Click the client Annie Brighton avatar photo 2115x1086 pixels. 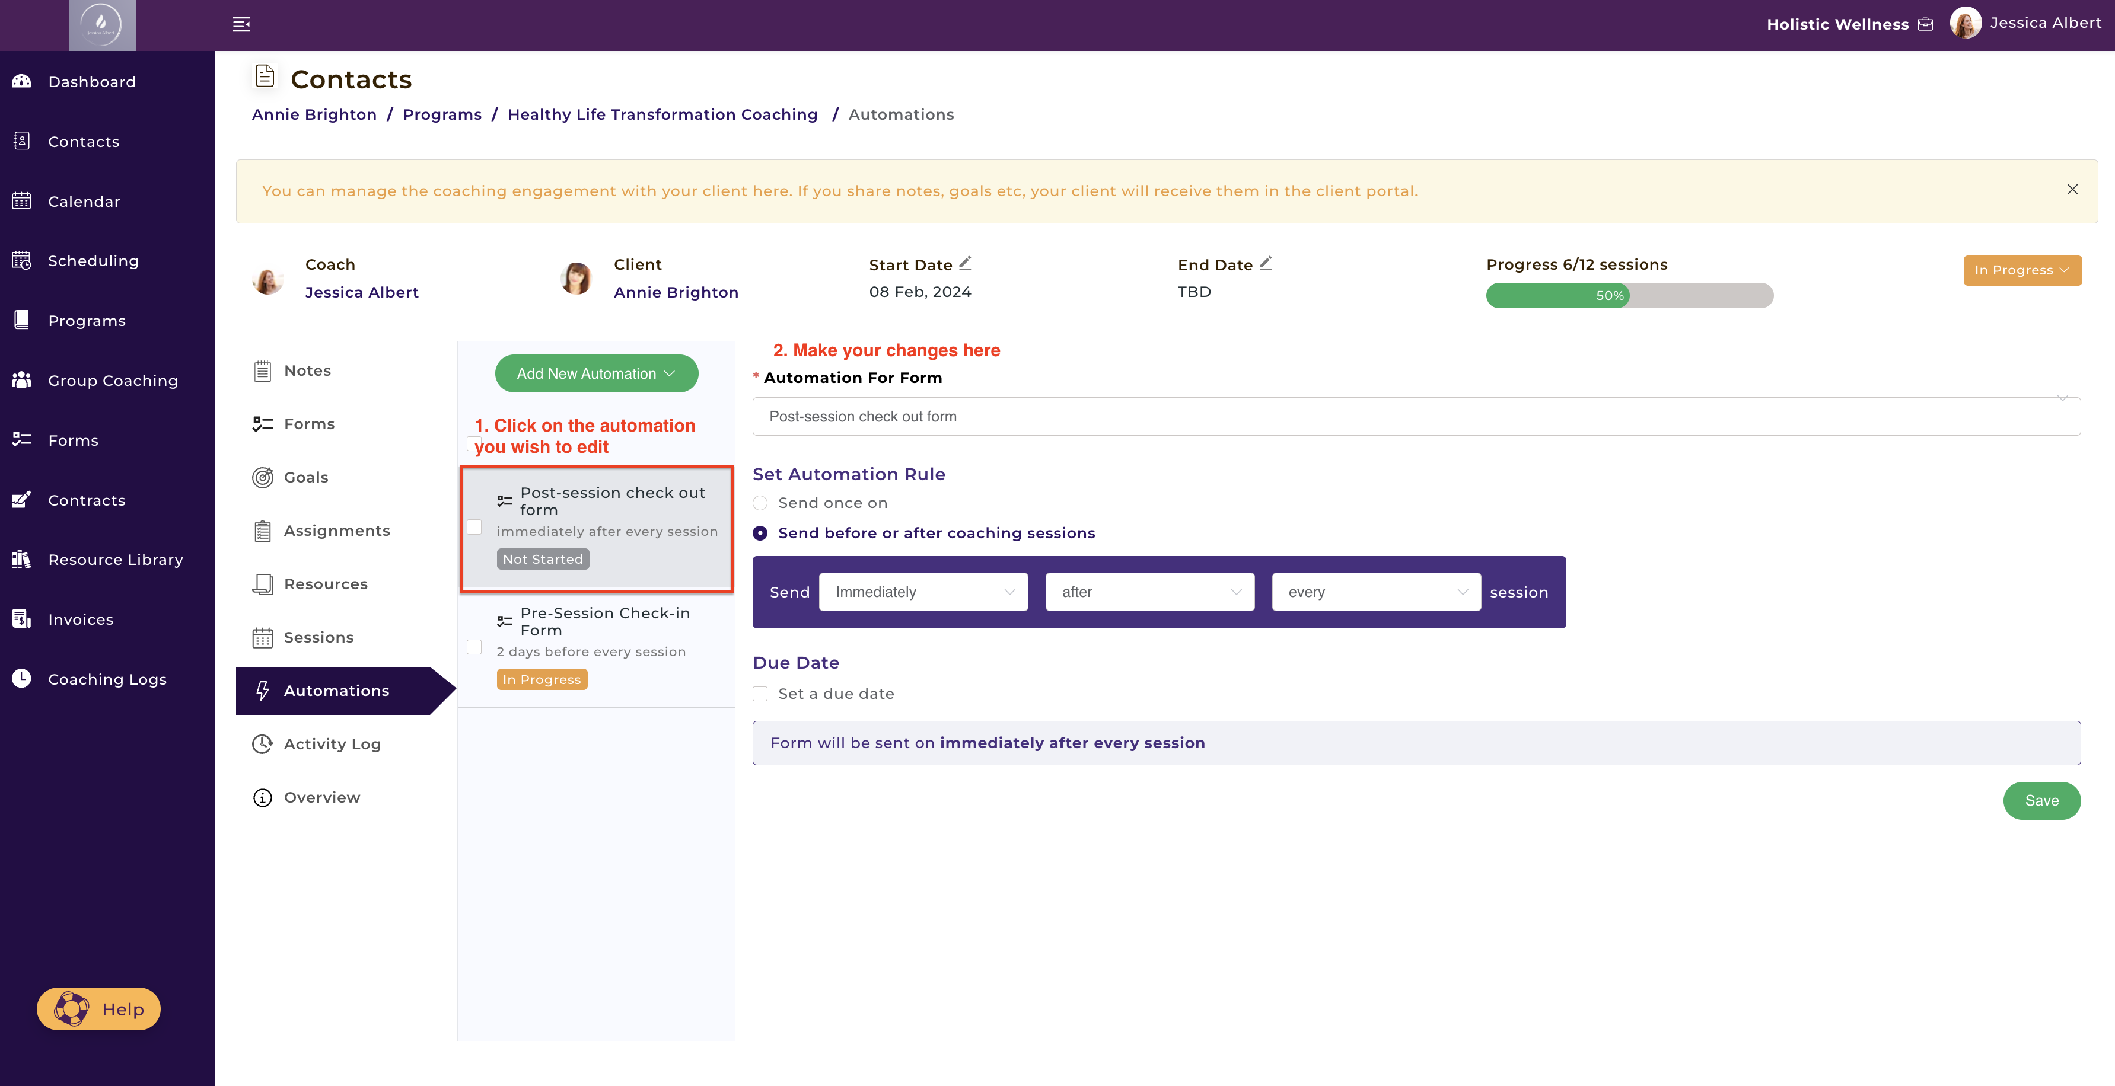[576, 278]
